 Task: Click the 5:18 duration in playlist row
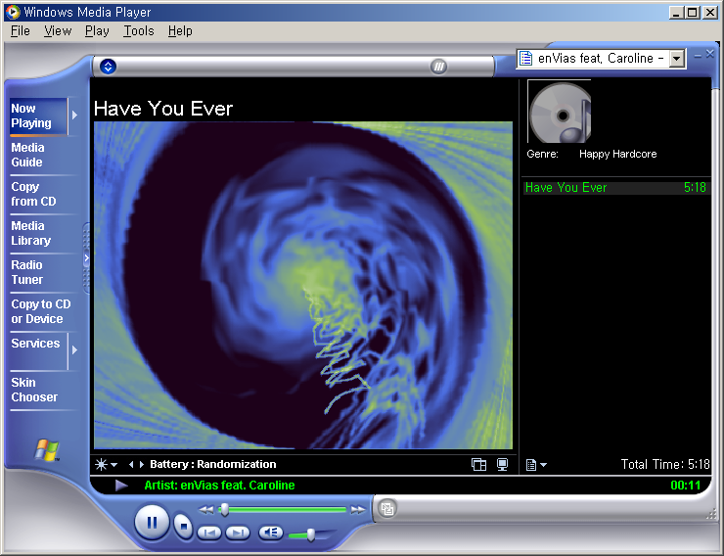click(x=695, y=188)
